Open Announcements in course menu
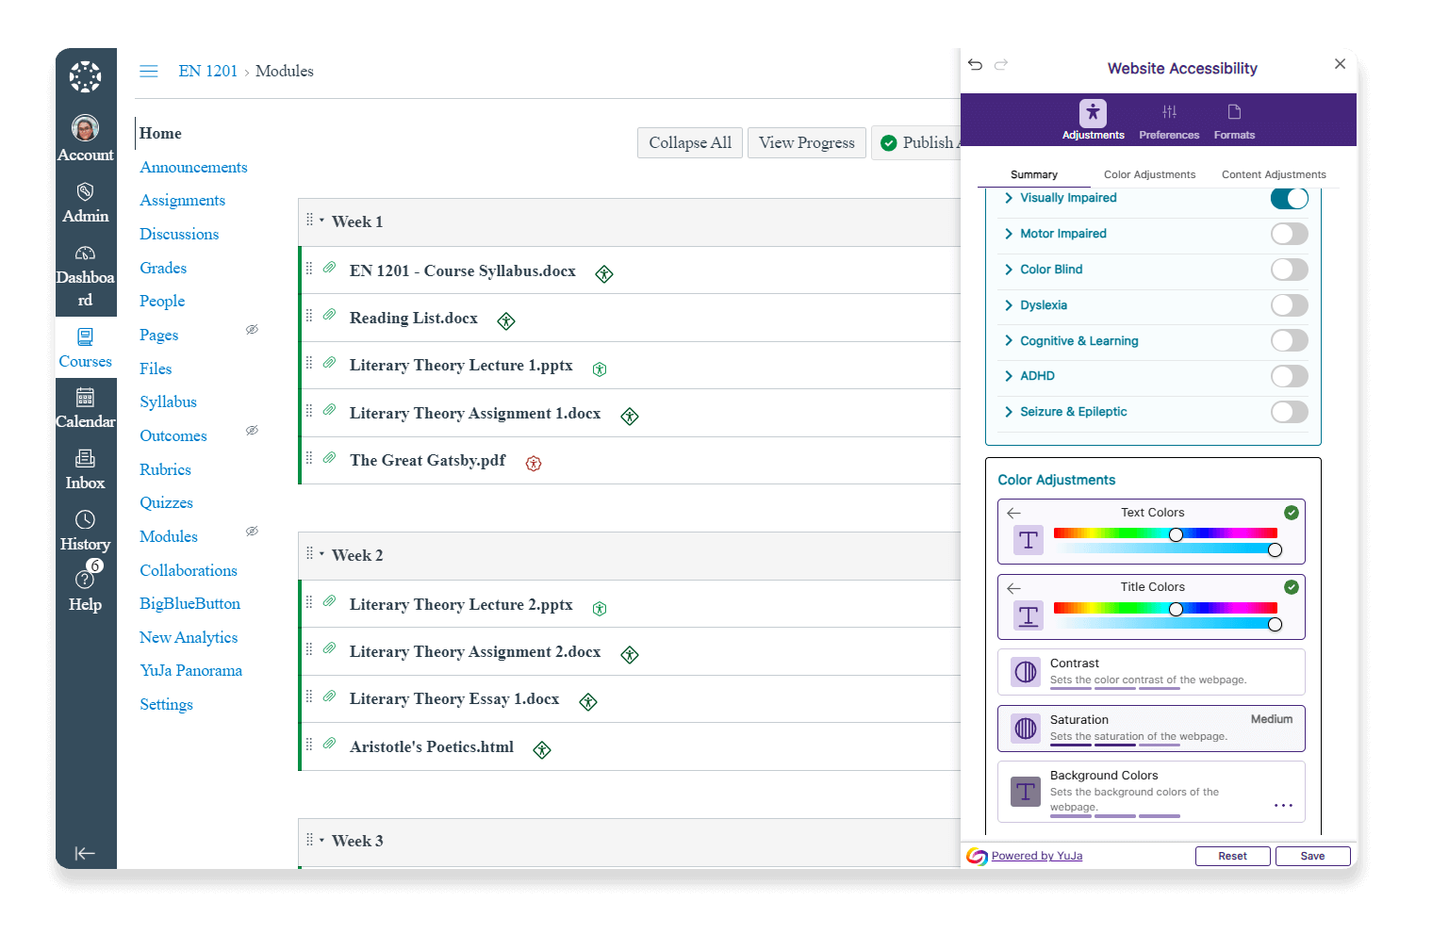Image resolution: width=1432 pixels, height=934 pixels. pyautogui.click(x=193, y=168)
